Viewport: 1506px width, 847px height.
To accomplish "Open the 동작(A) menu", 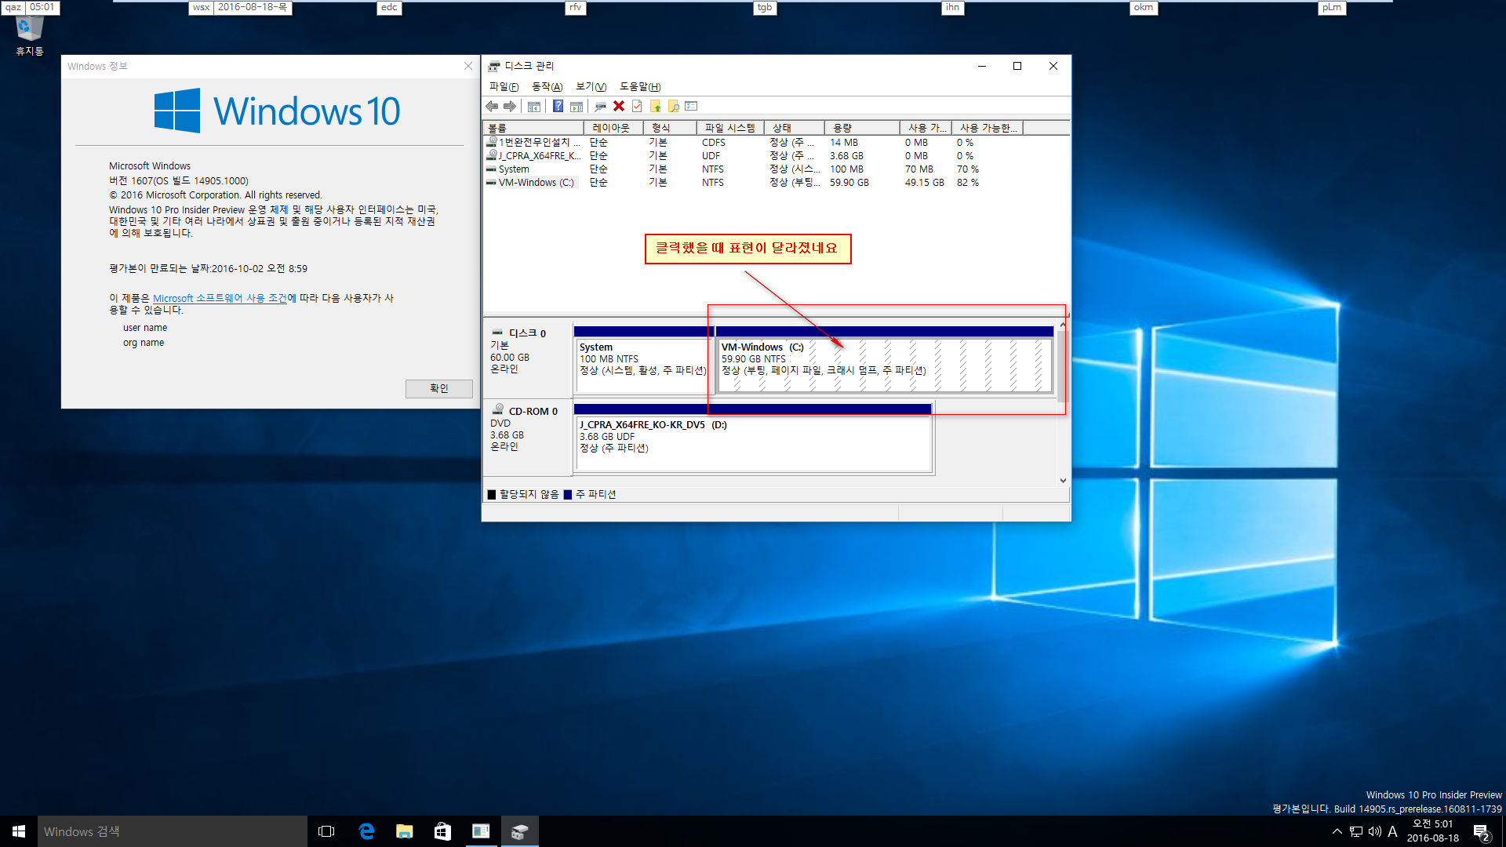I will [x=547, y=87].
